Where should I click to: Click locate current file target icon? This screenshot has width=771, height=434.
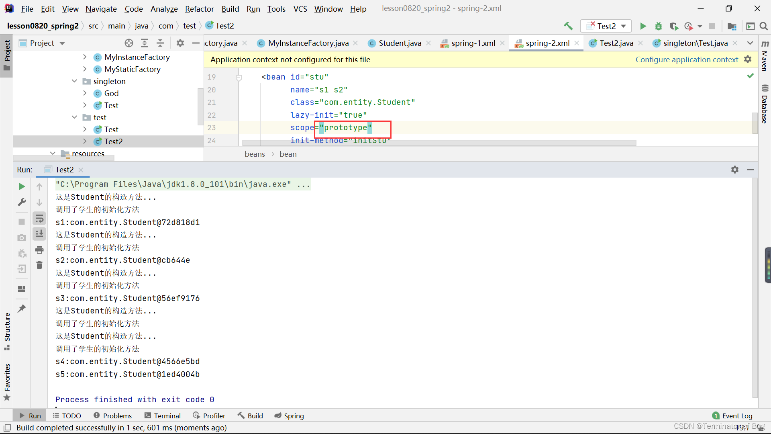coord(128,43)
